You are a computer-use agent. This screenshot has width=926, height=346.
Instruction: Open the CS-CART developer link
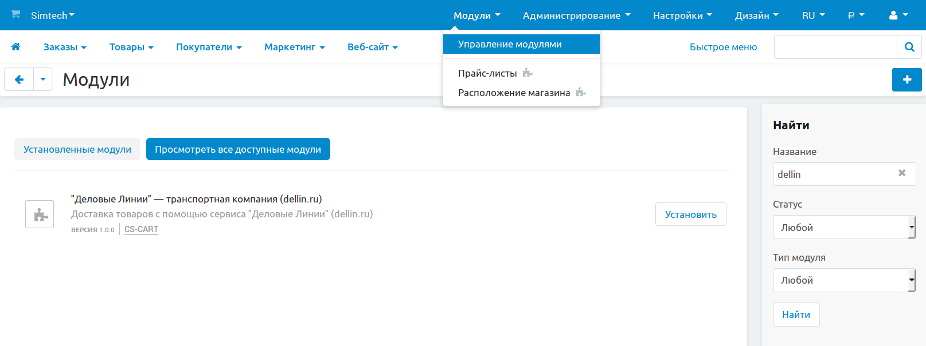point(141,229)
